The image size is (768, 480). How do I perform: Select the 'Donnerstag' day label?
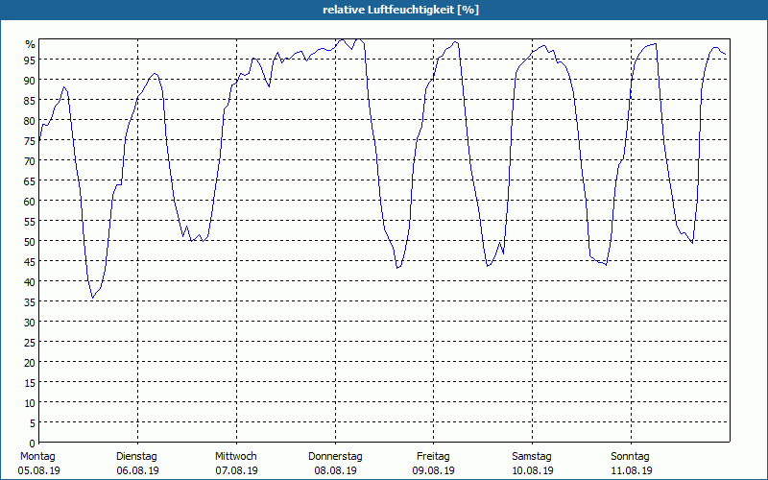click(335, 456)
